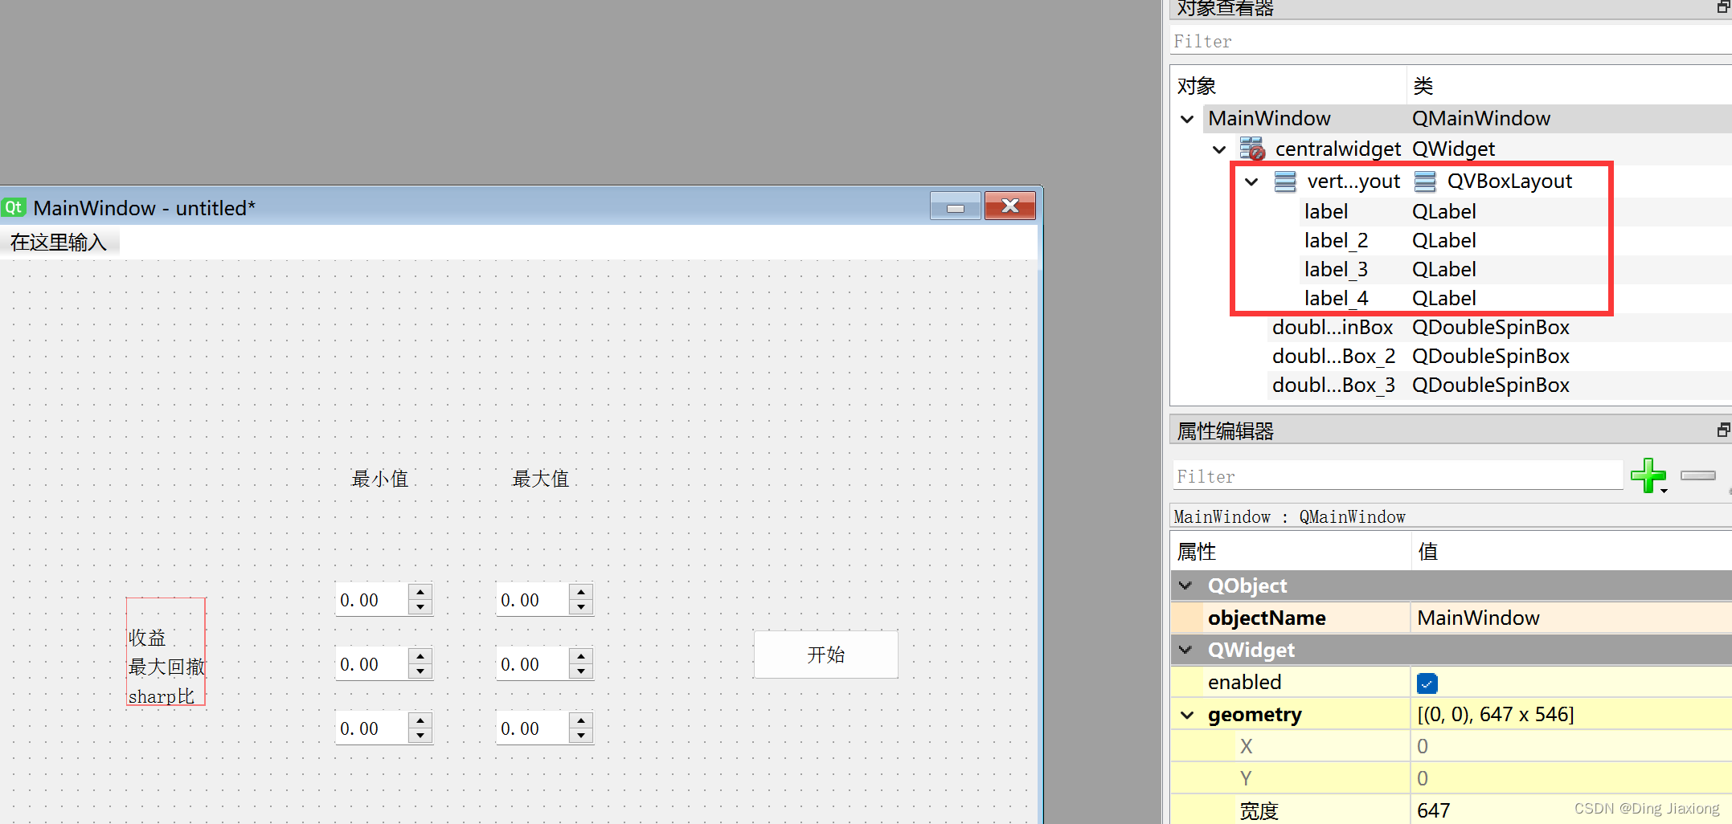Screen dimensions: 1732x824
Task: Decrease first-row spin box under 最小值
Action: (420, 607)
